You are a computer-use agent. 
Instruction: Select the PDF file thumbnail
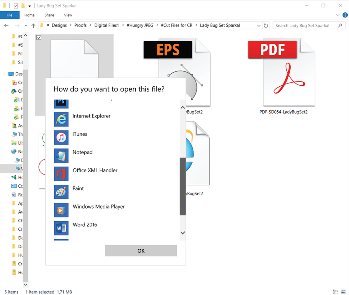pyautogui.click(x=282, y=72)
